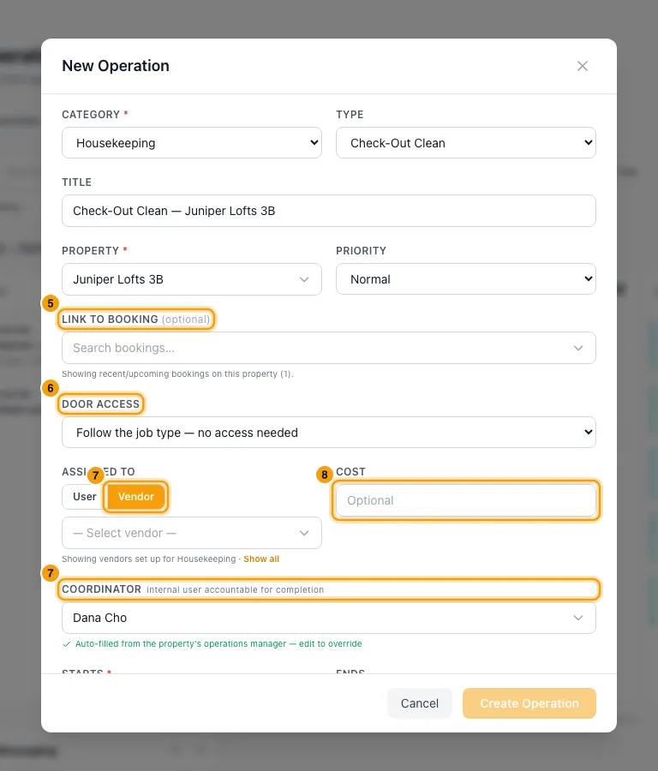Viewport: 658px width, 771px height.
Task: Click the Create Operation button
Action: tap(529, 703)
